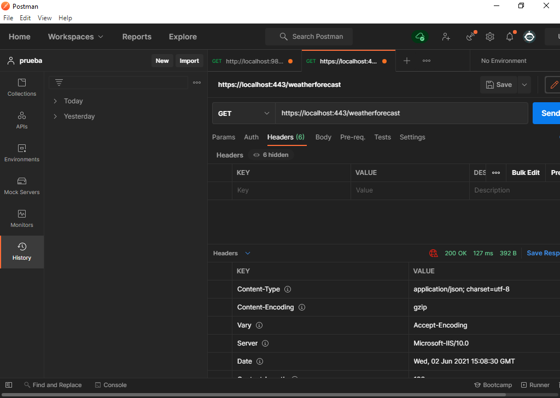Show info for Date header
This screenshot has height=398, width=560.
click(x=260, y=361)
